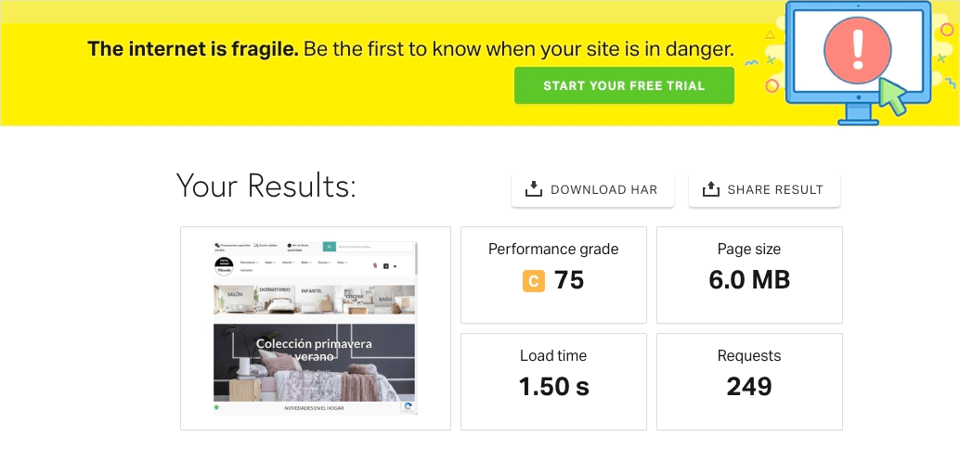Open the tested site screenshot thumbnail

pos(316,328)
